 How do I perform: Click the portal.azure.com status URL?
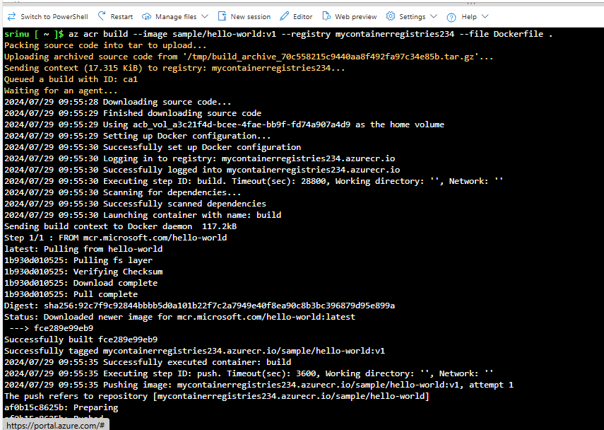pos(56,425)
